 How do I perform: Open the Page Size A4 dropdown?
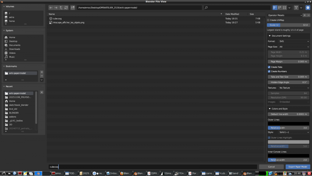[x=294, y=47]
